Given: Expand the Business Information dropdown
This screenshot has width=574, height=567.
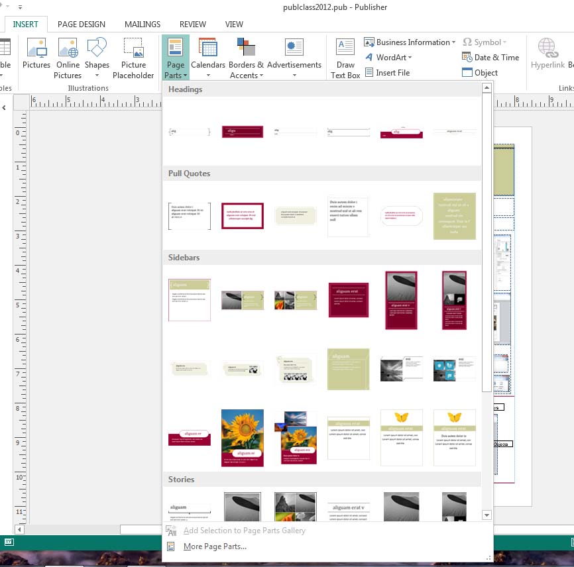Looking at the screenshot, I should point(410,42).
